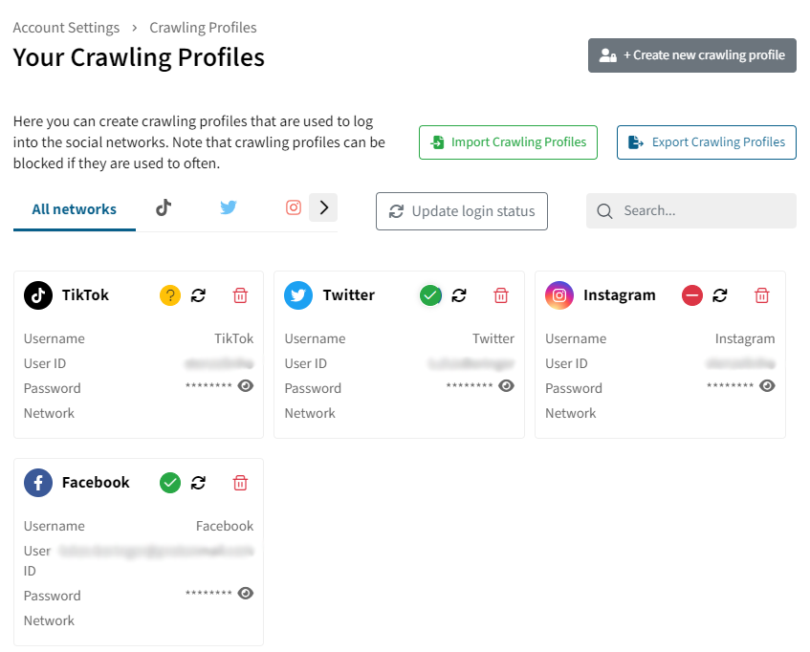Refresh the Facebook profile login status
The width and height of the screenshot is (810, 652).
coord(198,483)
